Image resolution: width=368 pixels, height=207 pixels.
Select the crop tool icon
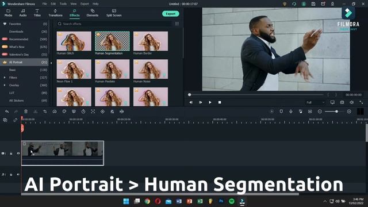(45, 112)
